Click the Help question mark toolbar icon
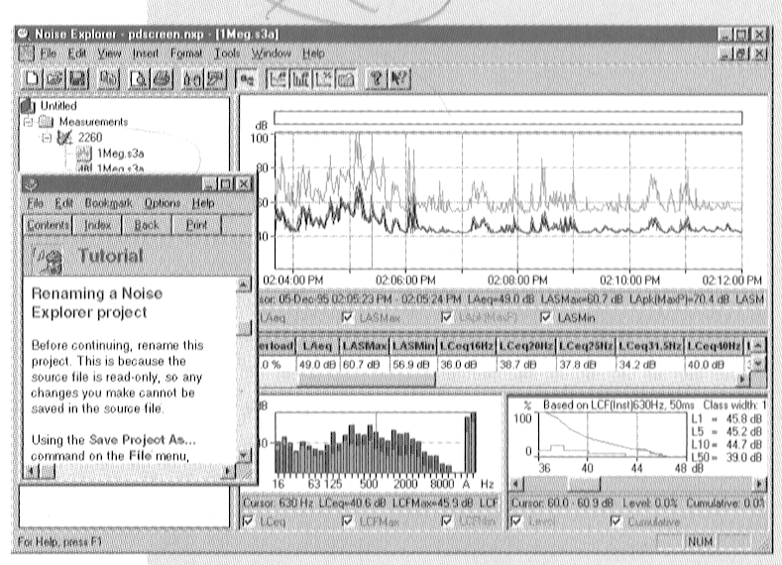782x565 pixels. 377,79
